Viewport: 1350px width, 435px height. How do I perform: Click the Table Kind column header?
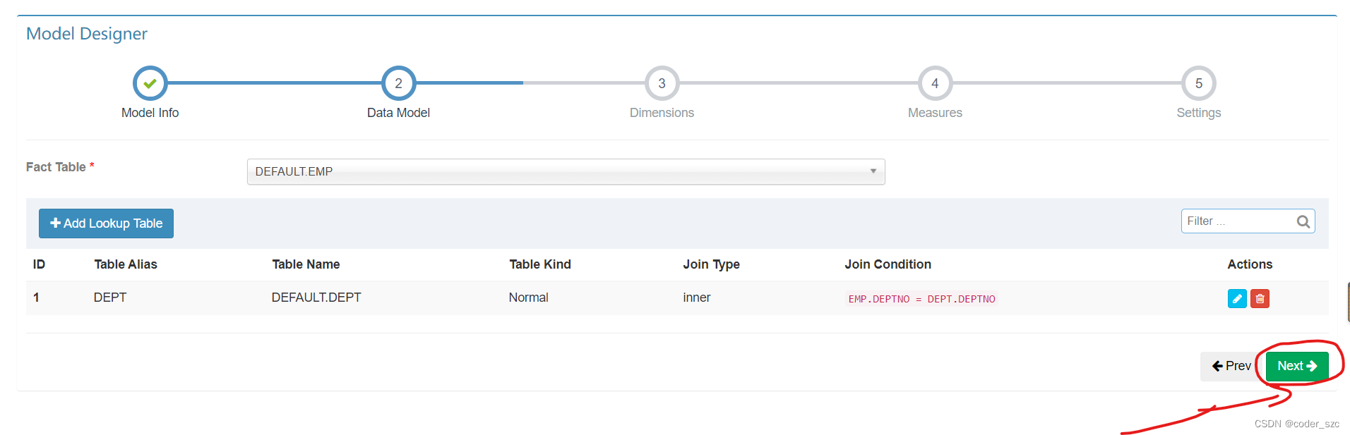click(540, 264)
